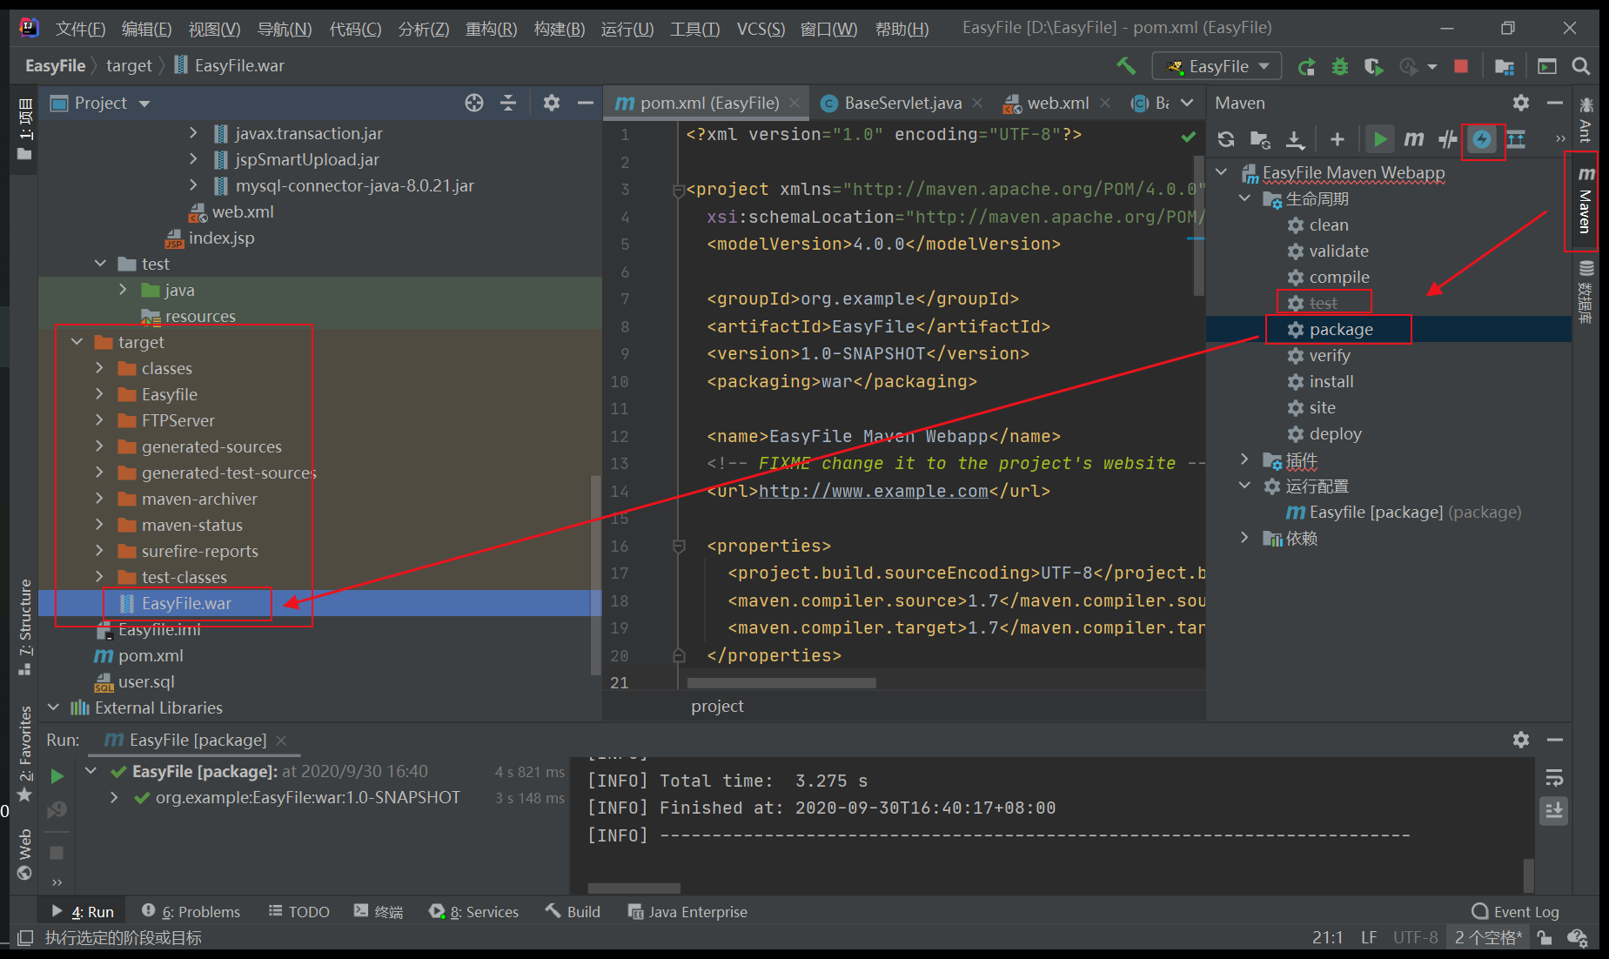
Task: Reload all Maven projects
Action: coord(1226,139)
